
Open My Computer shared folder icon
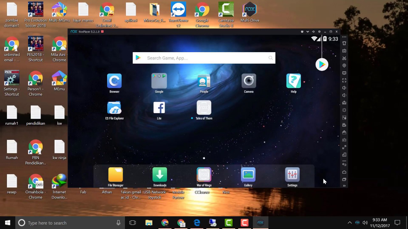(x=344, y=73)
